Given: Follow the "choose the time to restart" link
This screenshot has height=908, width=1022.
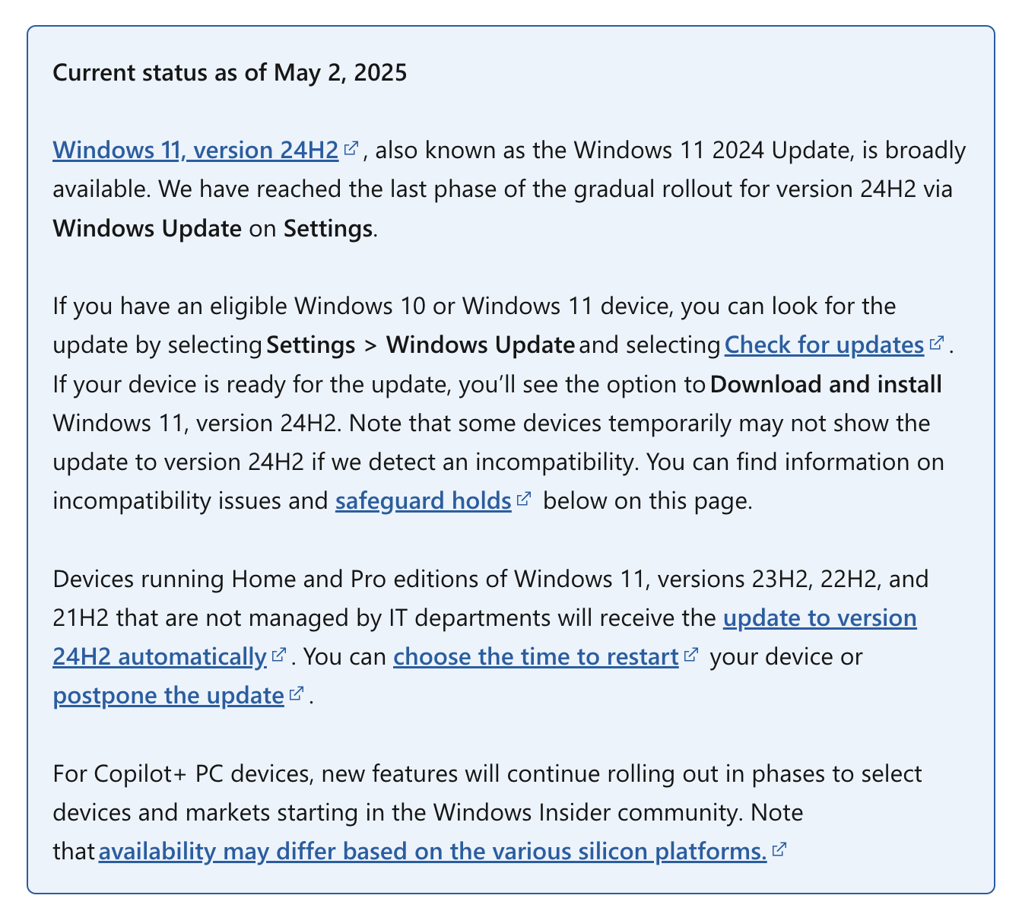Looking at the screenshot, I should tap(535, 656).
